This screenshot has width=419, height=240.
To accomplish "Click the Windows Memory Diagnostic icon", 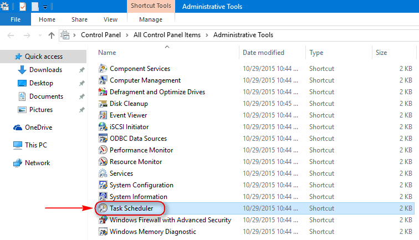I will 103,232.
